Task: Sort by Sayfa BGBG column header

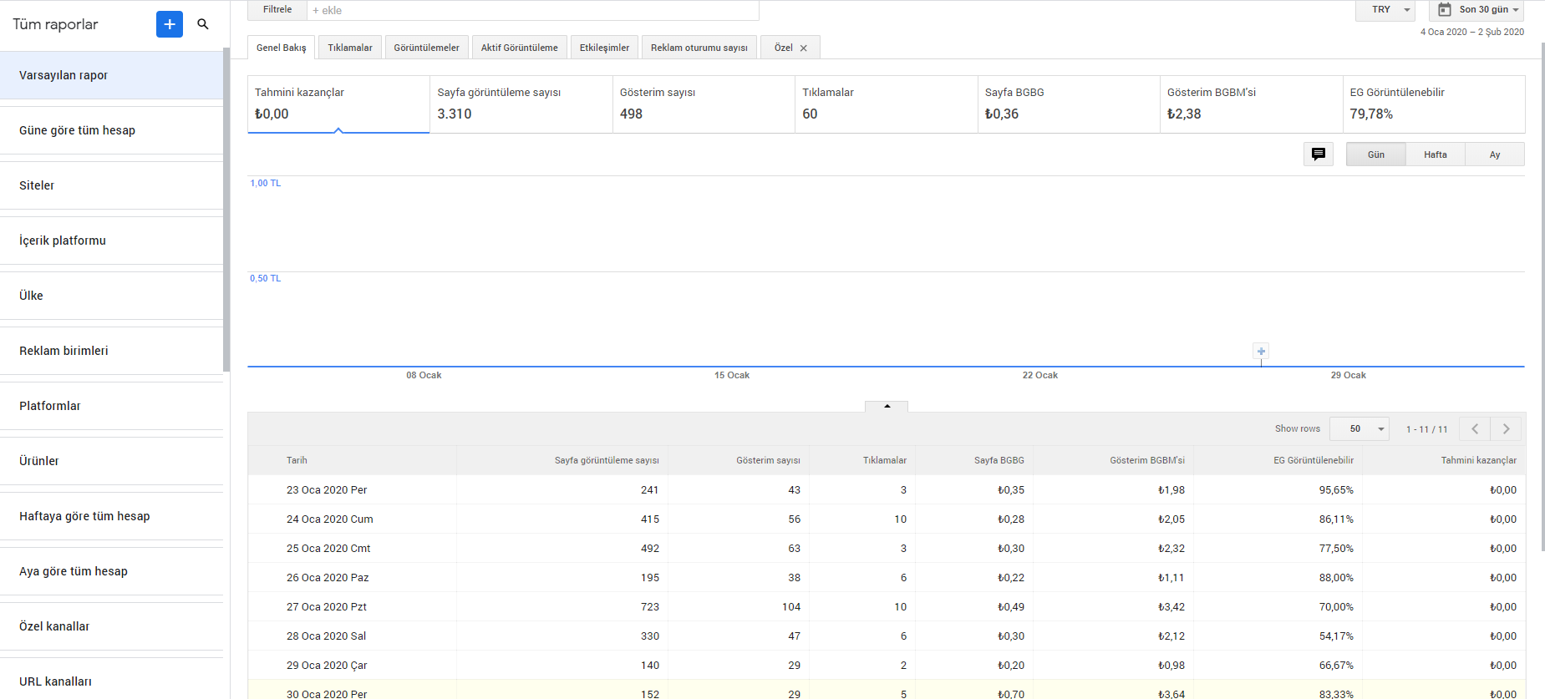Action: [999, 460]
